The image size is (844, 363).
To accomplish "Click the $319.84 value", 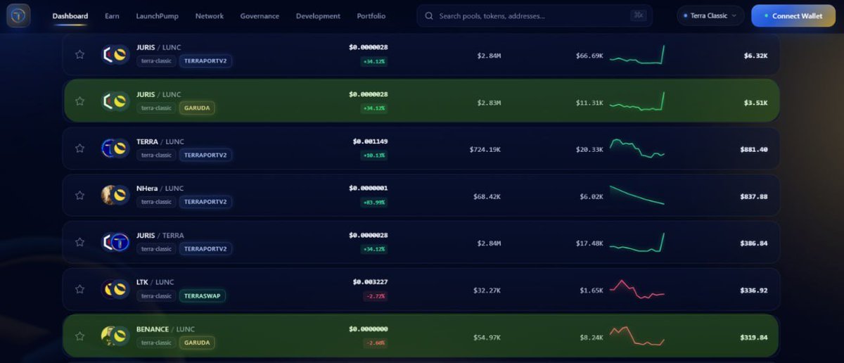I will [754, 337].
